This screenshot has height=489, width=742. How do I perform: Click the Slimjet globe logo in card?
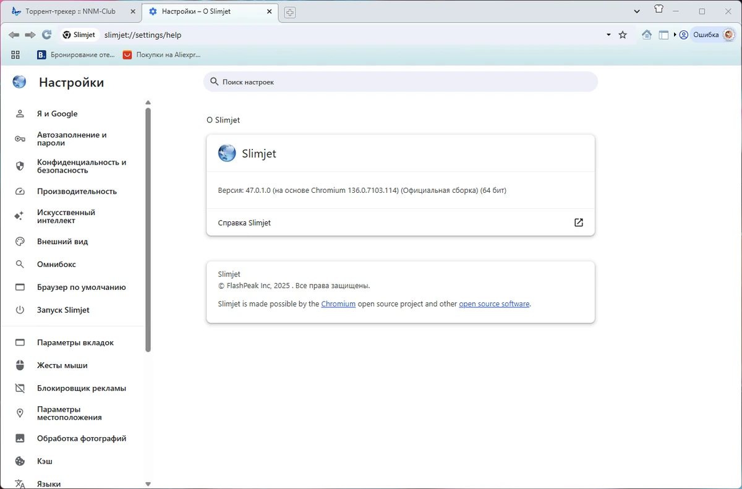(227, 153)
